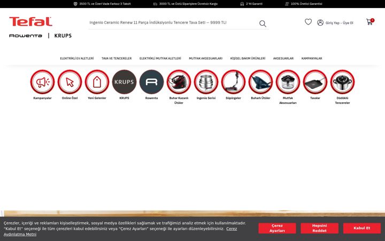Open Elektrikli Ev Aletleri menu

77,58
